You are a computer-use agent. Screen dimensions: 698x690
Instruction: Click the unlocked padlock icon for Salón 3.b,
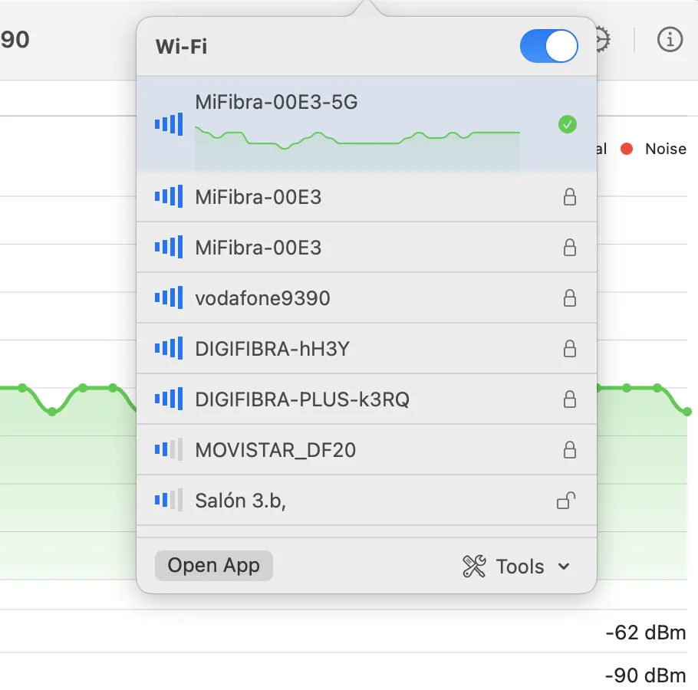click(x=566, y=501)
